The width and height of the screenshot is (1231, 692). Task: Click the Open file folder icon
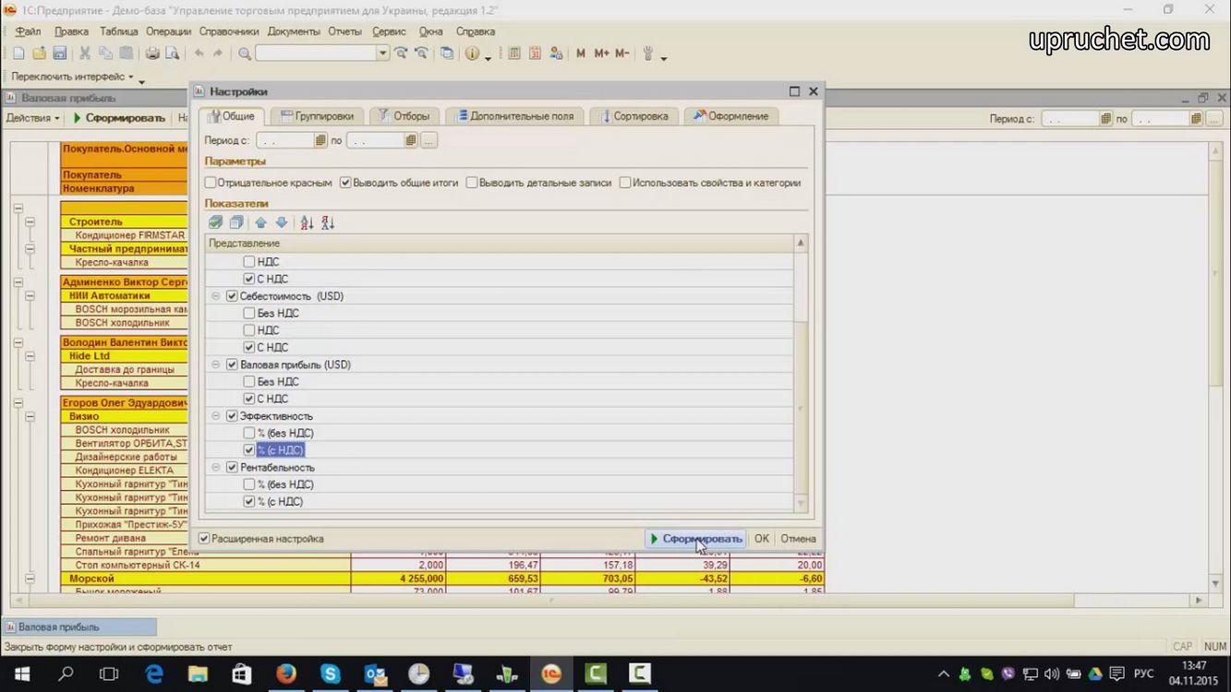[39, 54]
